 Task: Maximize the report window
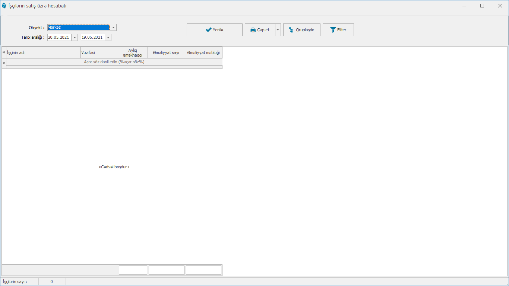tap(482, 6)
